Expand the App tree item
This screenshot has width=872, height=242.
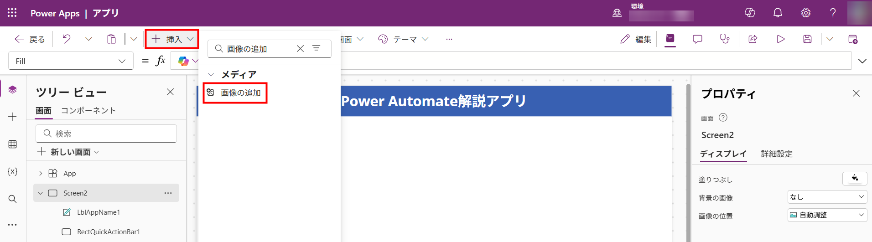click(x=41, y=174)
